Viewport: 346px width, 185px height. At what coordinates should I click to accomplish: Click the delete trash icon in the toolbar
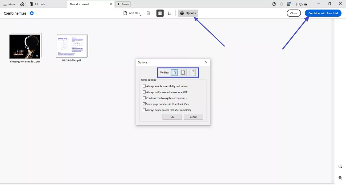(x=148, y=13)
